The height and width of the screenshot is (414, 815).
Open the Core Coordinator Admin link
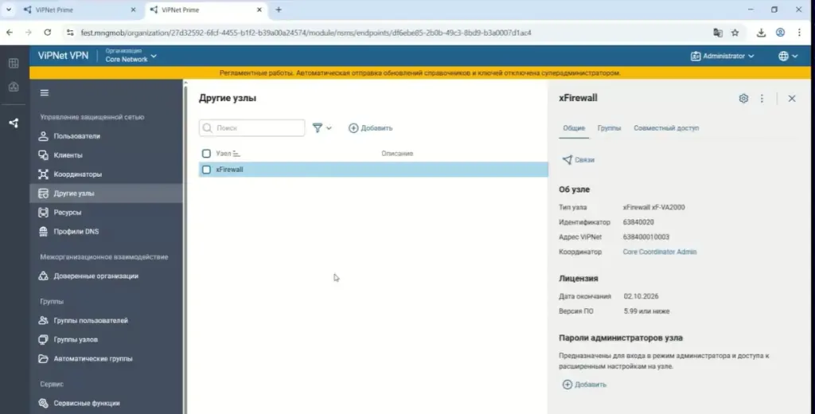(x=660, y=252)
